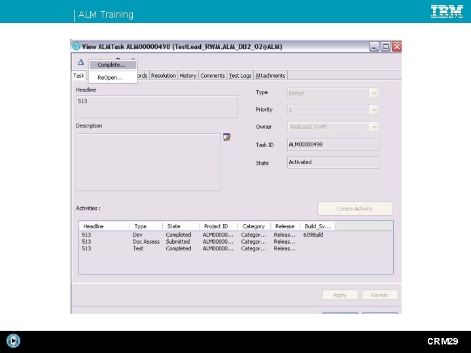
Task: Maximize the View ALMTask window
Action: pos(385,46)
